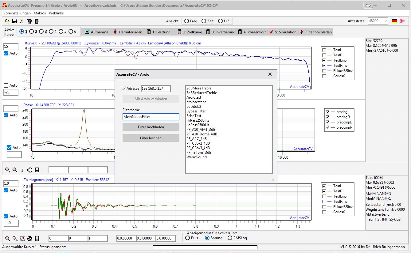Zoom in using the bottom toolbar magnifier
Viewport: 411px width, 253px height.
7,238
